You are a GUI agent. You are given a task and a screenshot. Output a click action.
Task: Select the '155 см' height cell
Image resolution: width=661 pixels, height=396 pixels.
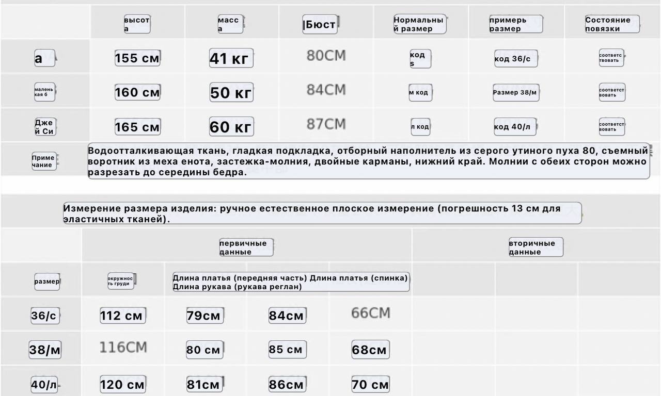click(137, 58)
